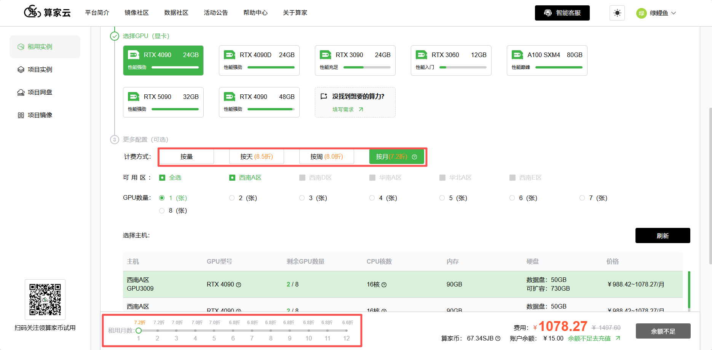
Task: Click the 算家云 logo icon
Action: click(x=32, y=12)
